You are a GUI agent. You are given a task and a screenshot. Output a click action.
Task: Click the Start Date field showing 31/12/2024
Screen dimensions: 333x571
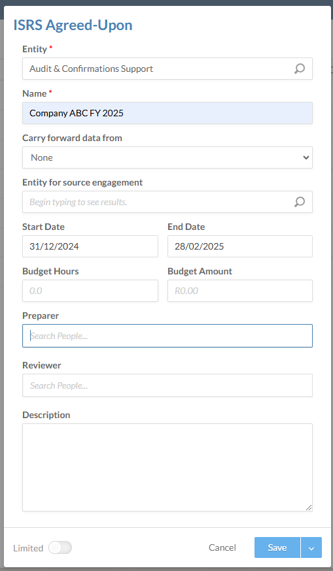(90, 246)
